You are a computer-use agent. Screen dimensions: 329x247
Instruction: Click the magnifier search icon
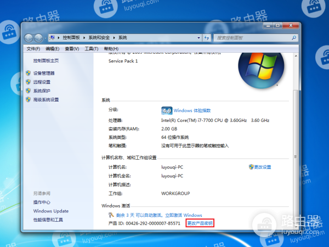pyautogui.click(x=294, y=38)
